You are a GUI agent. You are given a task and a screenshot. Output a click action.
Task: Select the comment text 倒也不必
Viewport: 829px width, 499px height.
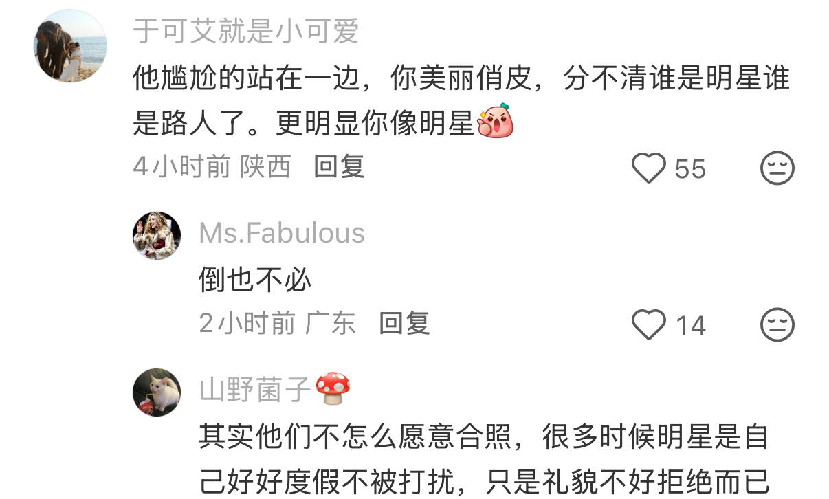click(255, 280)
